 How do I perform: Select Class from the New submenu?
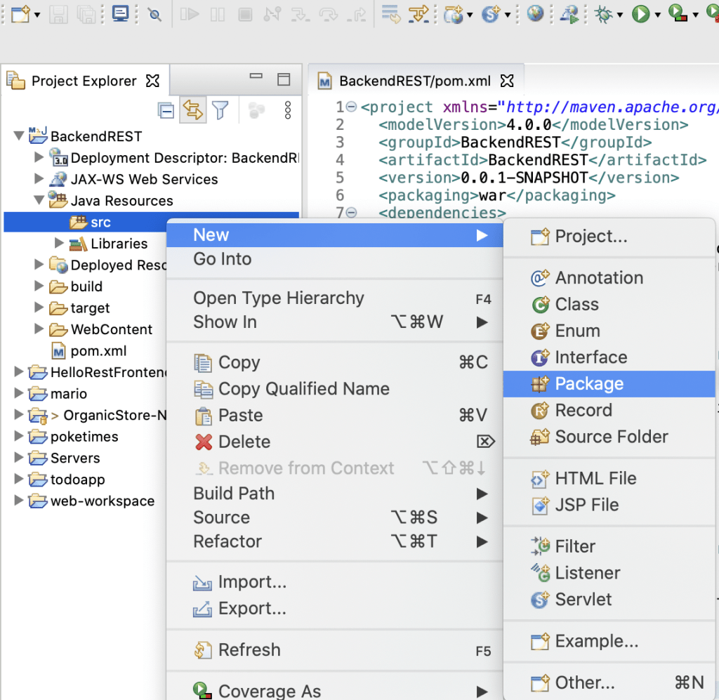tap(576, 304)
